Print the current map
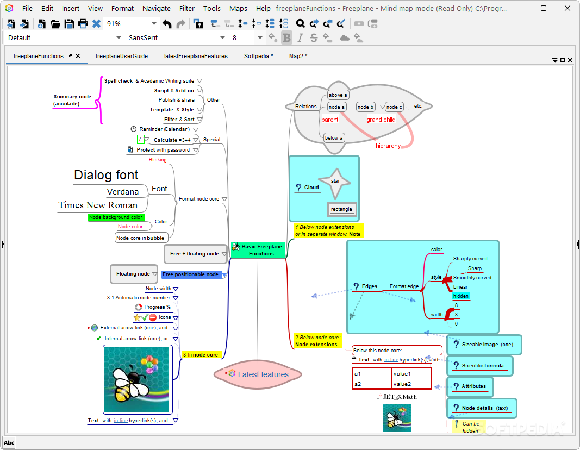580x450 pixels. 83,24
